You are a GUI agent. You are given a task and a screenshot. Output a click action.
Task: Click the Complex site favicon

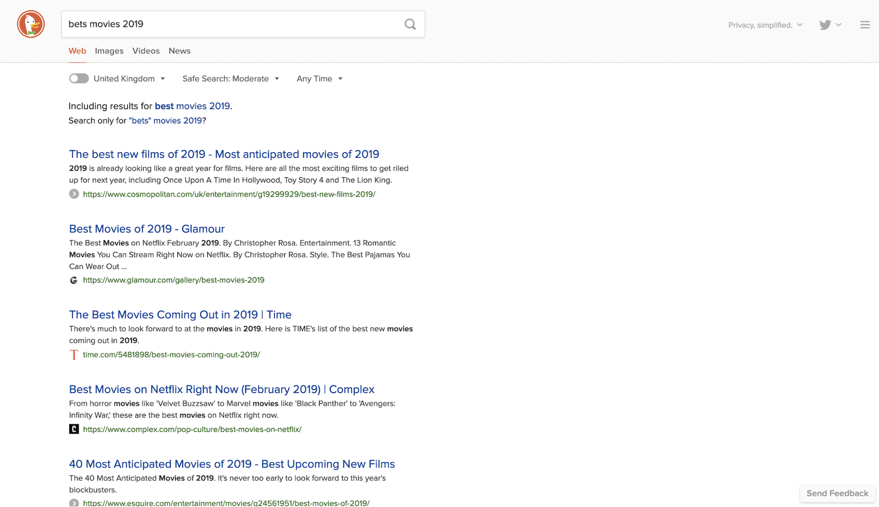click(x=74, y=429)
